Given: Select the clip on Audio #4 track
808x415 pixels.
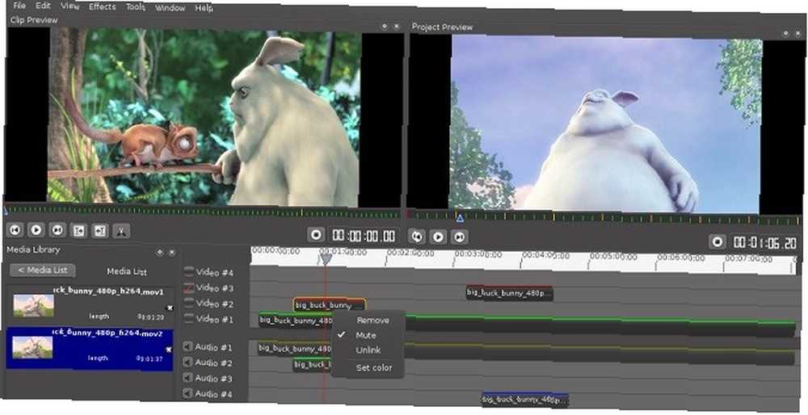Looking at the screenshot, I should [525, 400].
